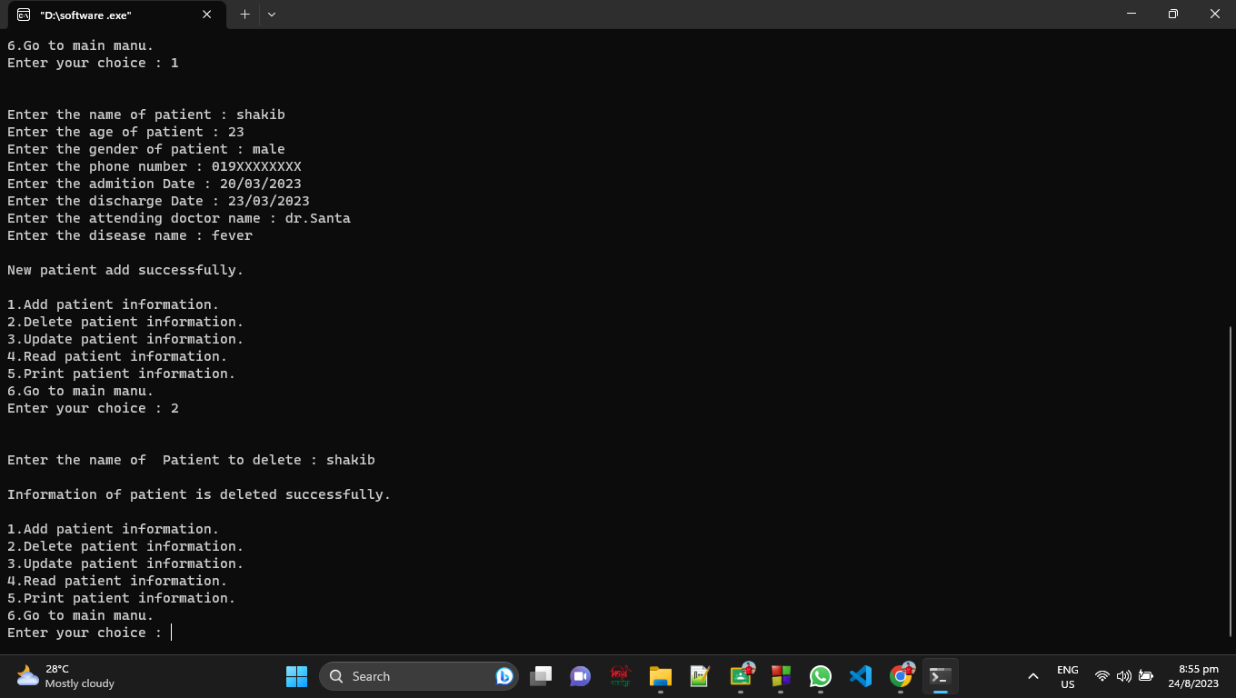The height and width of the screenshot is (698, 1236).
Task: Open the Google Classroom app
Action: point(739,675)
